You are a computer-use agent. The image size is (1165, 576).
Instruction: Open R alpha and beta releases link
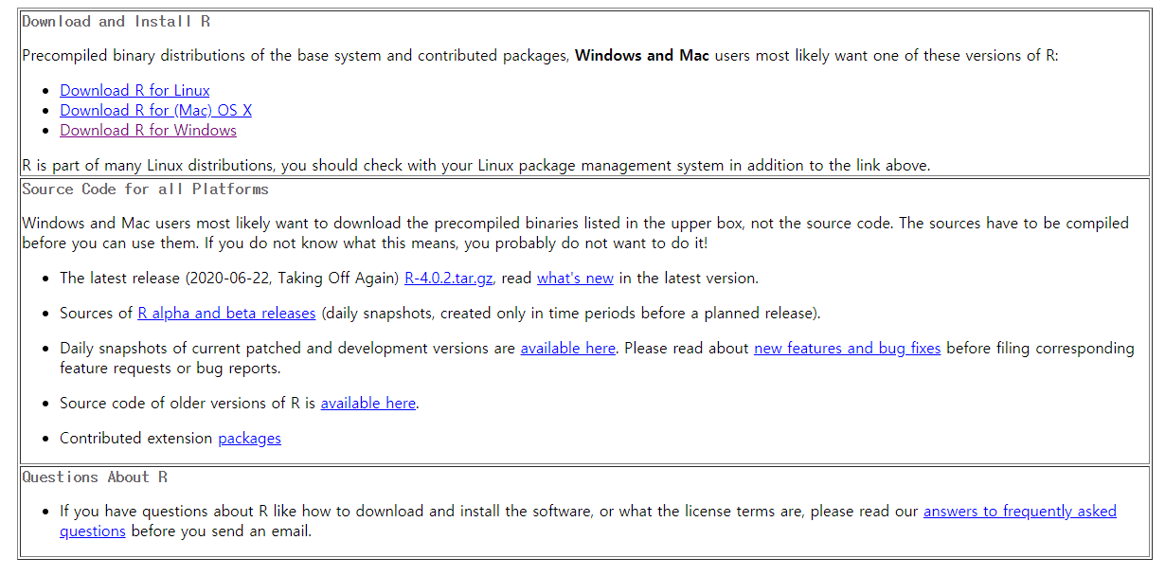point(226,313)
